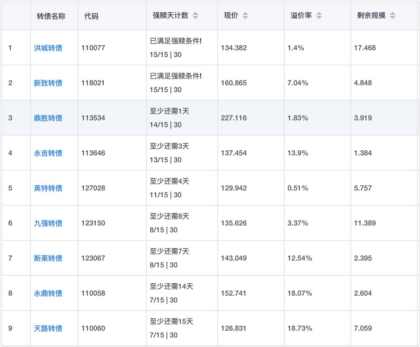420x347 pixels.
Task: Open the 洪城转债 link
Action: 48,48
